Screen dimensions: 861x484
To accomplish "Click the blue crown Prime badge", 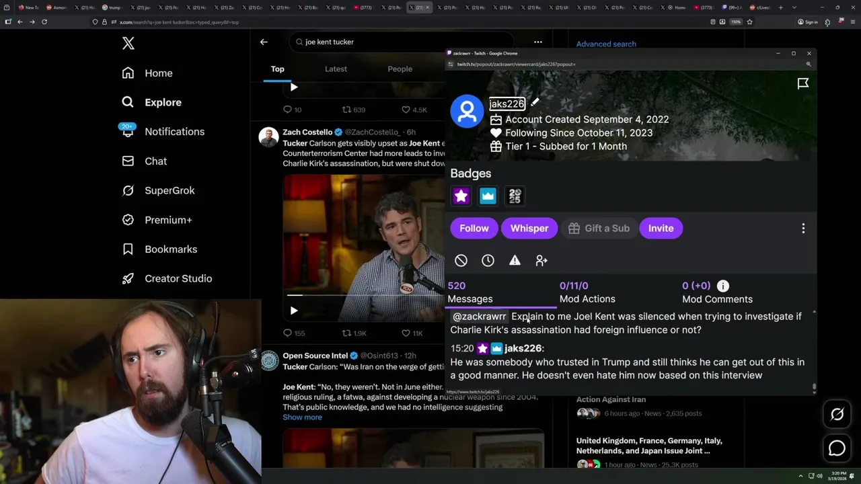I will pos(488,196).
